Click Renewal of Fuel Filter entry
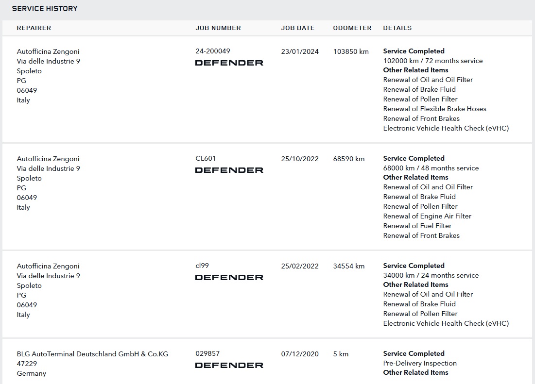 [x=417, y=226]
